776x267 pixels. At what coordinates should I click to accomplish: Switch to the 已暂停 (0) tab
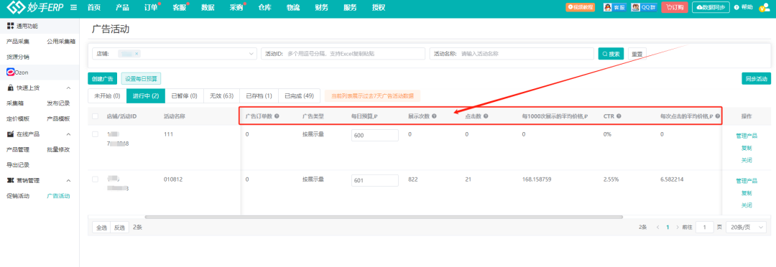coord(184,96)
